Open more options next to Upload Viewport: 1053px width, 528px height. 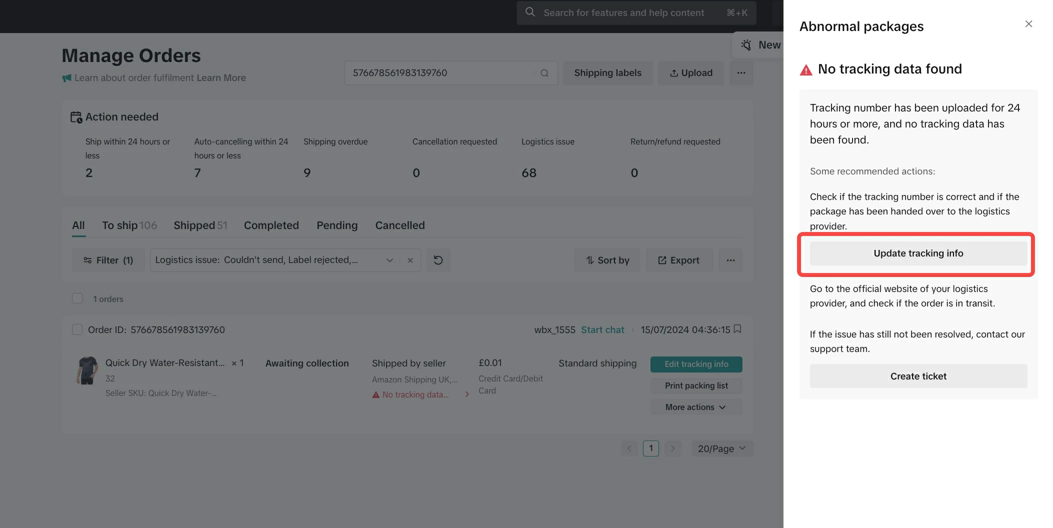tap(741, 73)
